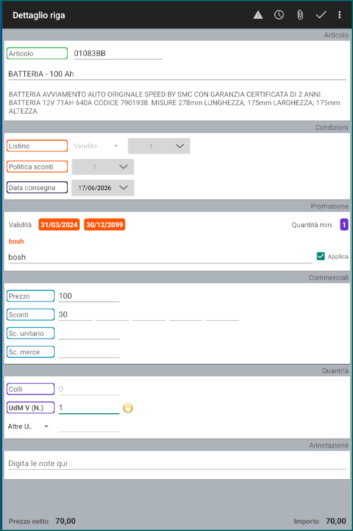Expand the Politica sconti dropdown
Image resolution: width=353 pixels, height=531 pixels.
click(x=103, y=167)
